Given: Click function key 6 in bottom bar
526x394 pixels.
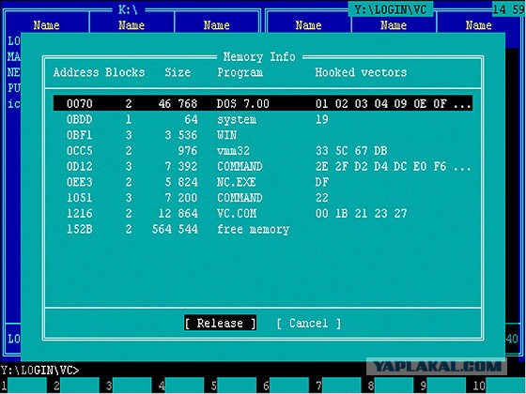Looking at the screenshot, I should (x=286, y=386).
